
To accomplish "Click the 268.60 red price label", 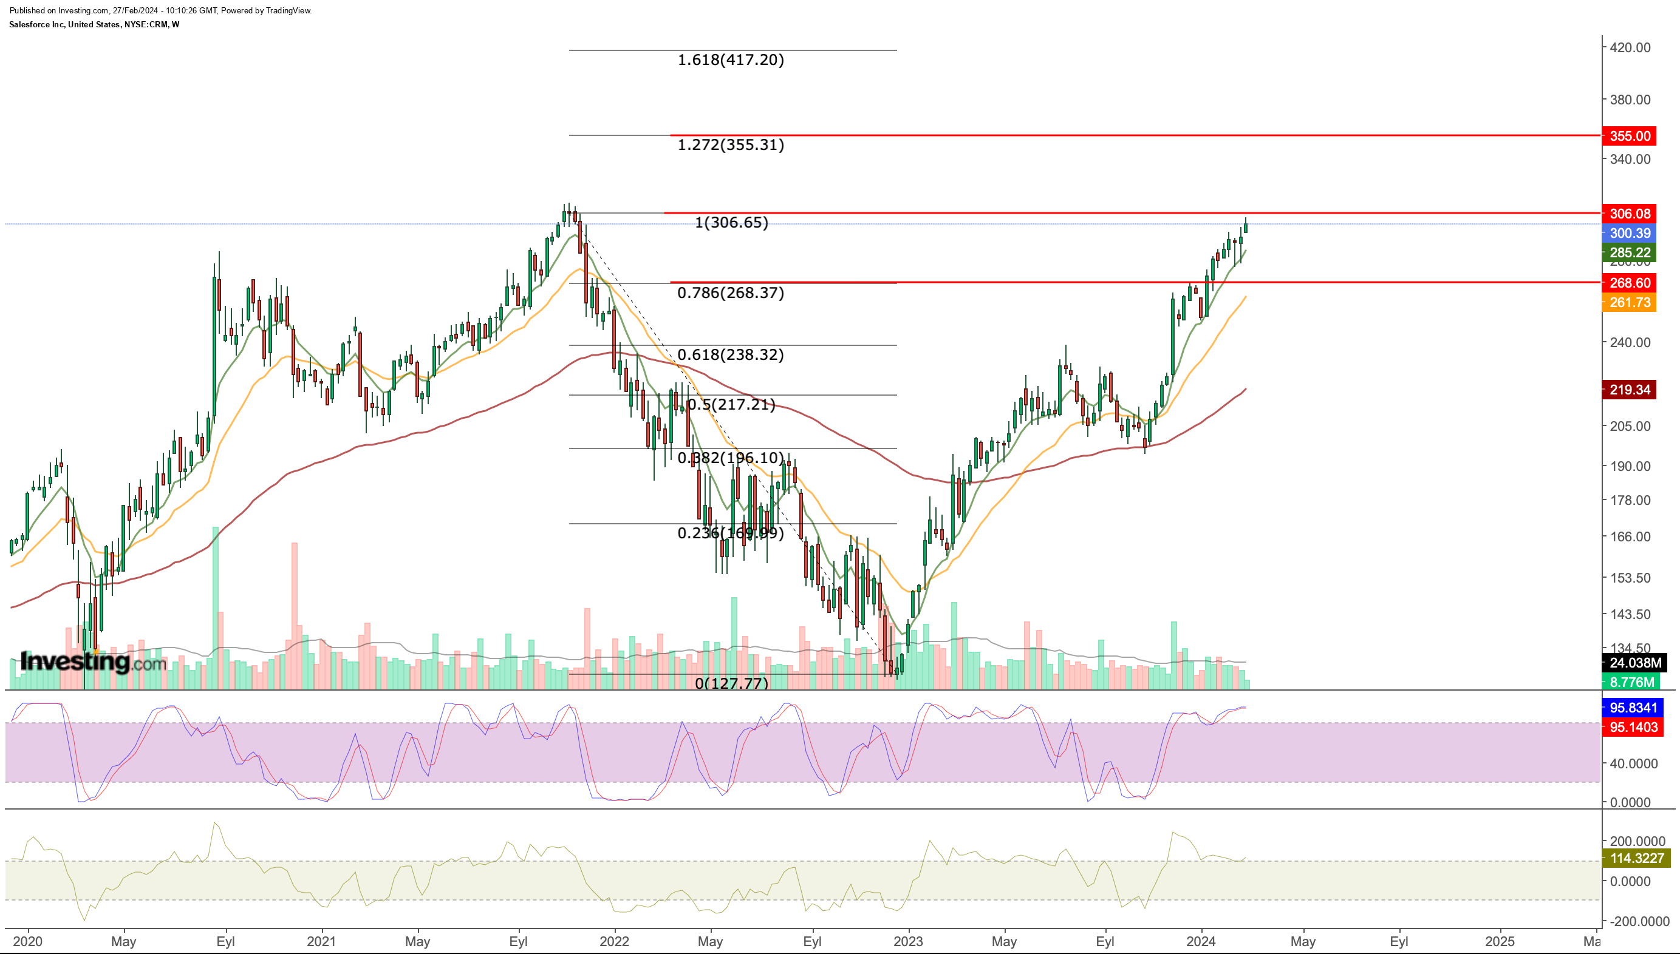I will tap(1629, 282).
